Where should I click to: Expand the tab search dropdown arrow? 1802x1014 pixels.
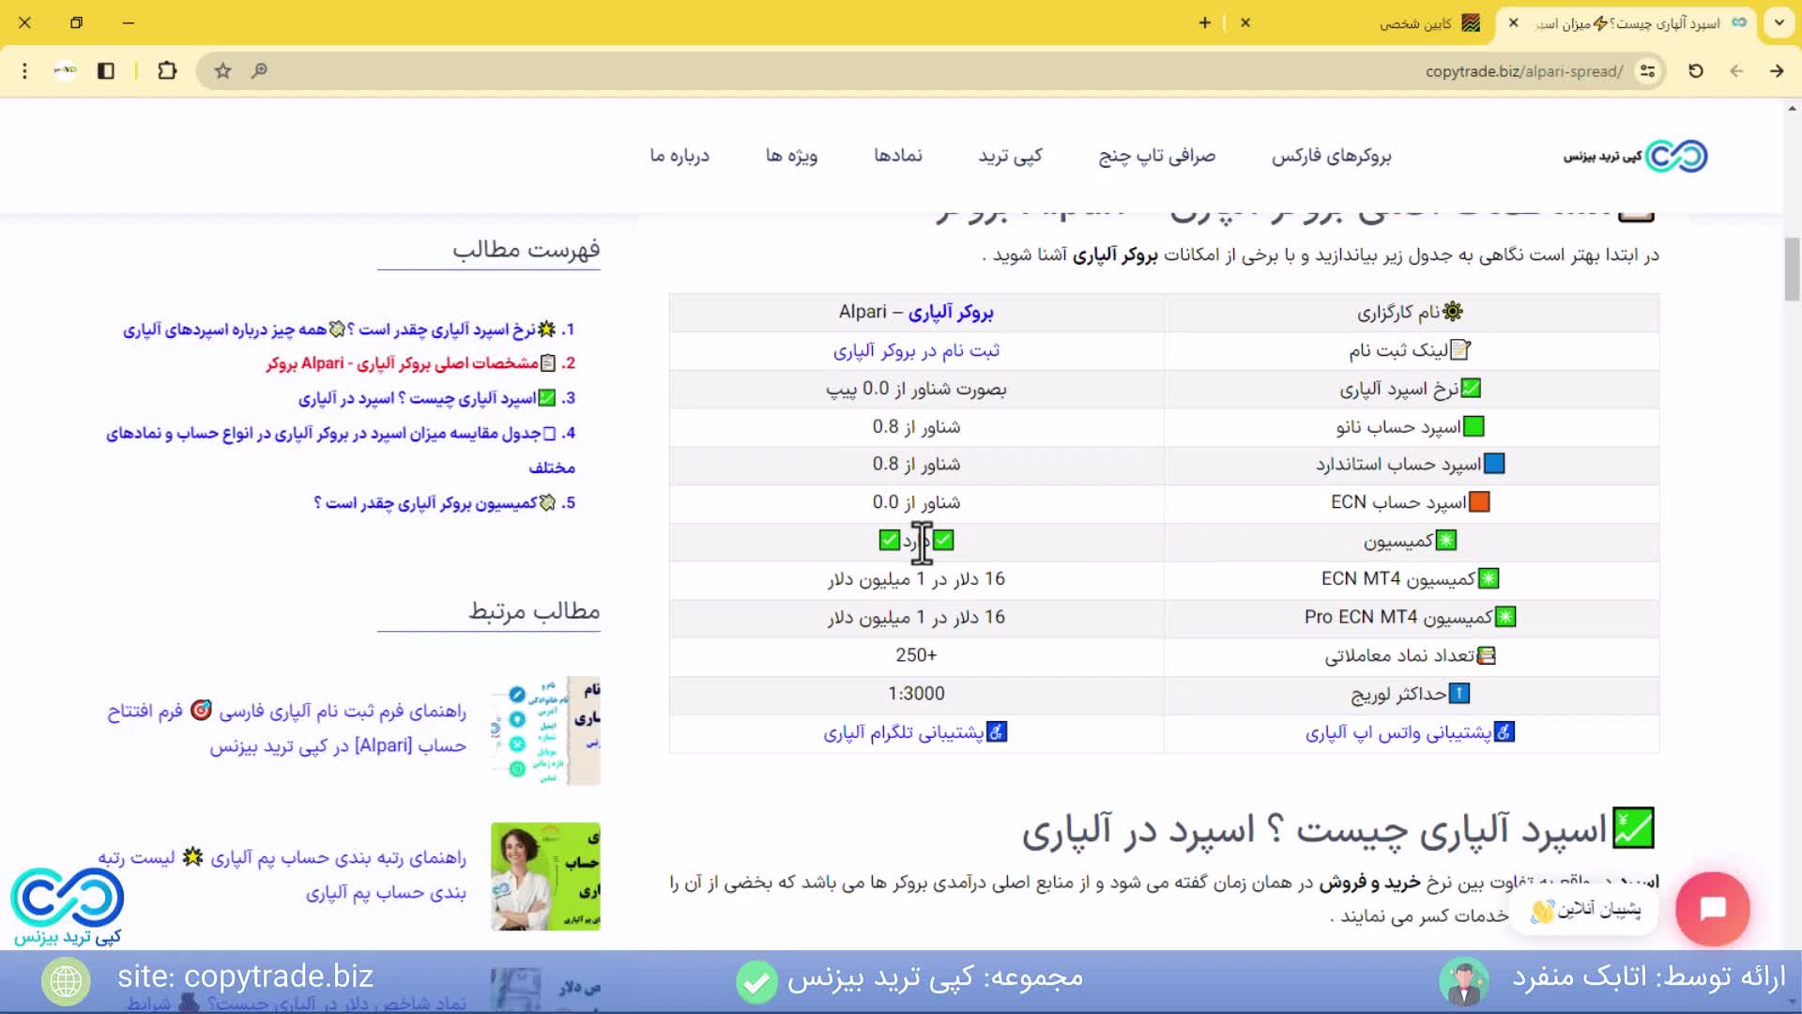[x=1779, y=23]
